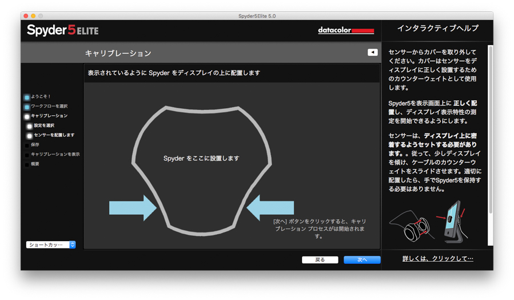Click the datacolor logo

click(346, 30)
